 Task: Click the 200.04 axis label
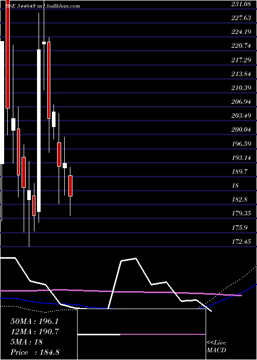(241, 130)
